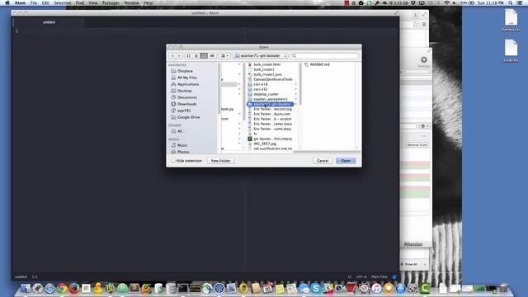528x297 pixels.
Task: Select the bulk_create.html file
Action: pos(266,64)
